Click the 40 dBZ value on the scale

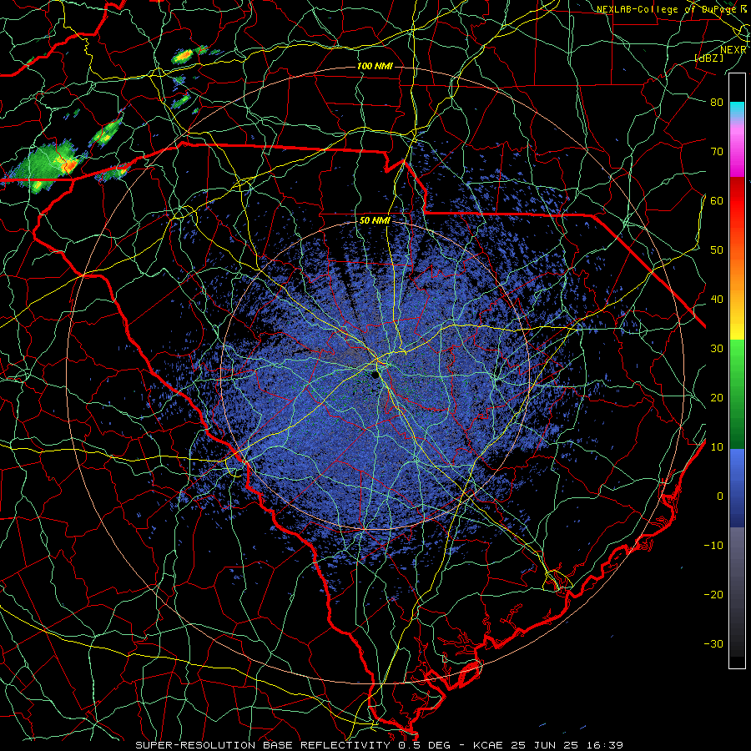click(717, 299)
